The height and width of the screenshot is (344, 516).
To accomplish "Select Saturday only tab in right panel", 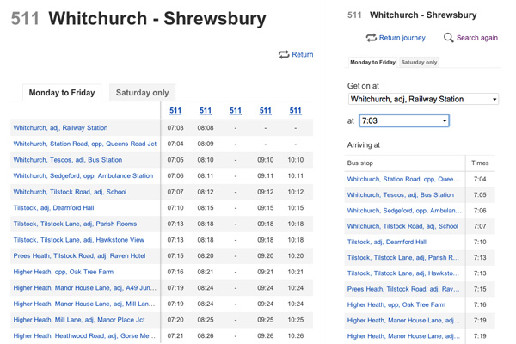I will [419, 63].
